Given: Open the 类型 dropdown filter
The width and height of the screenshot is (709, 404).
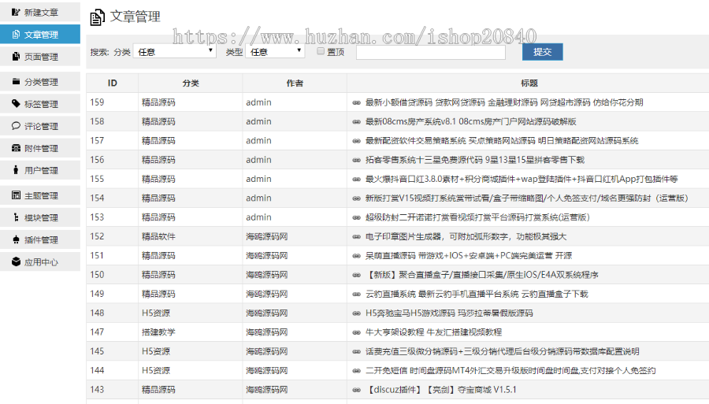Looking at the screenshot, I should click(x=275, y=51).
